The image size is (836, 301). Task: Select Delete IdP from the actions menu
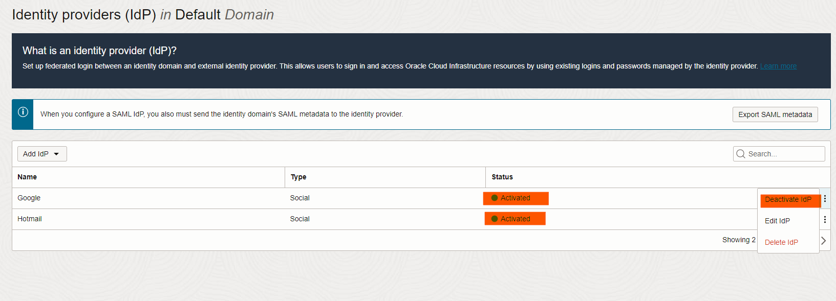pyautogui.click(x=781, y=242)
